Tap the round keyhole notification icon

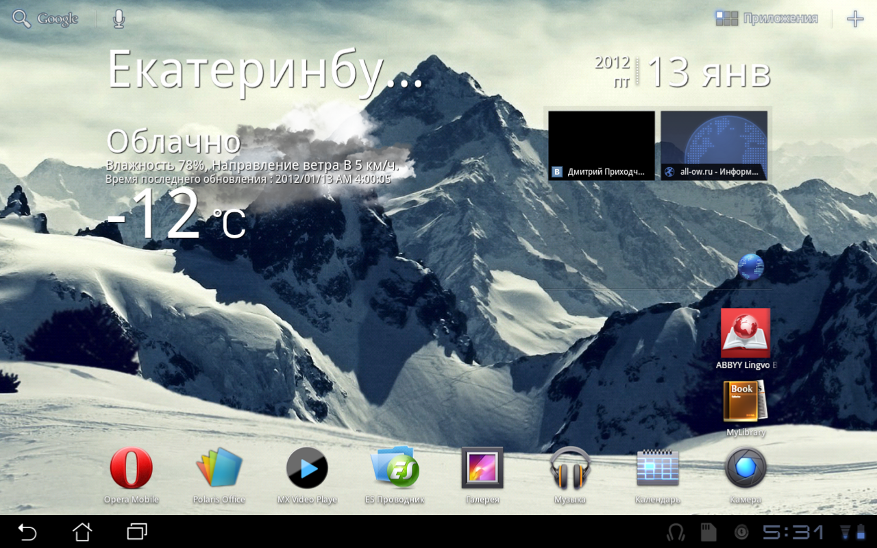(x=741, y=532)
